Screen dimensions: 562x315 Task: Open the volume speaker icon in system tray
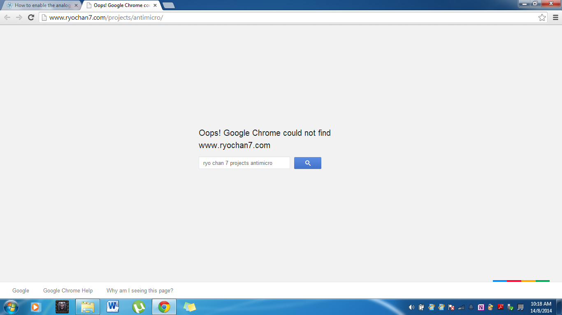point(411,307)
